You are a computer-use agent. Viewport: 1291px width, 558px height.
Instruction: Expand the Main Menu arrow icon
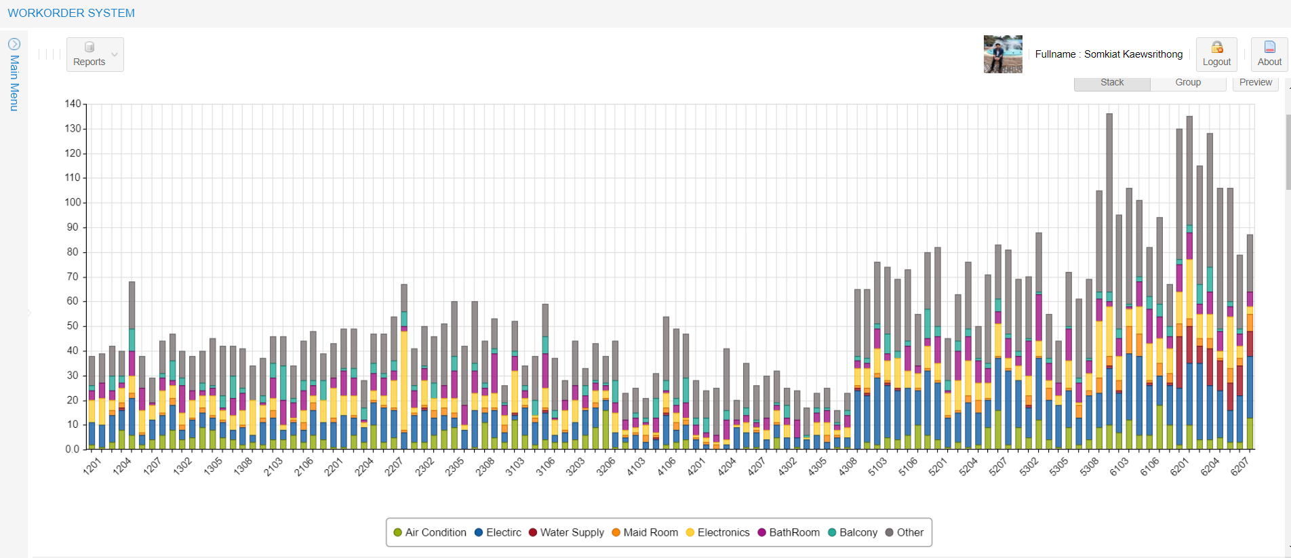coord(14,44)
